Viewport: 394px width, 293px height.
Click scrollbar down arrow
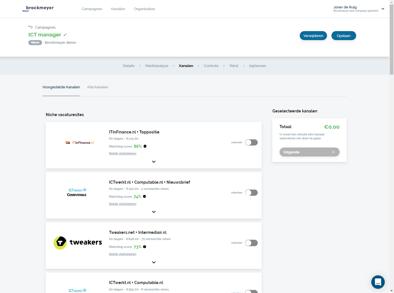click(391, 291)
